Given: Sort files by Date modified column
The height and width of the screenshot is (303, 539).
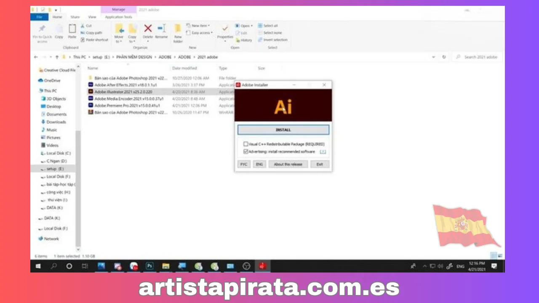Looking at the screenshot, I should (184, 68).
